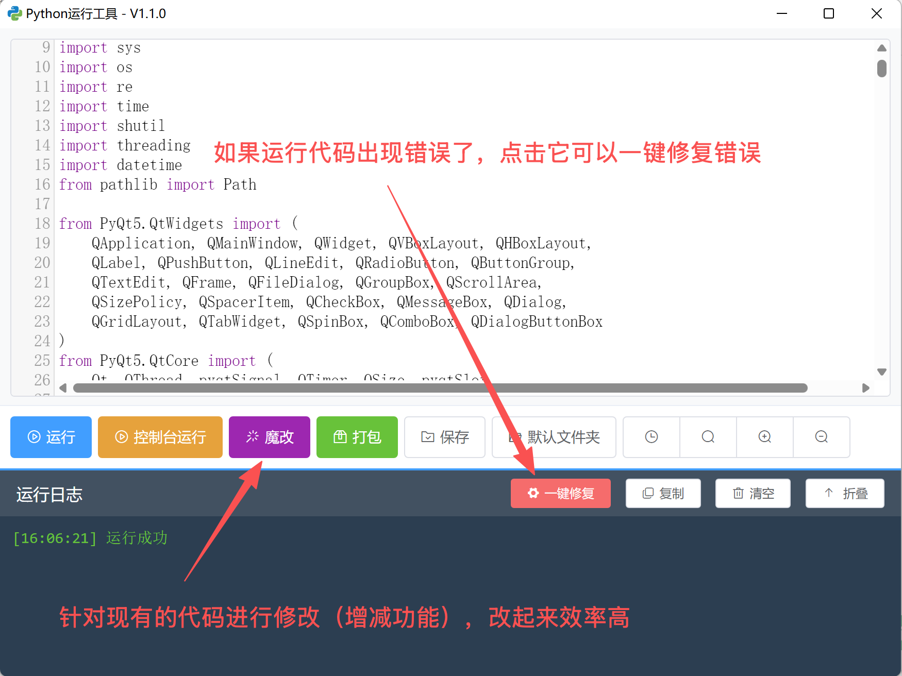Screen dimensions: 902x676
Task: Click the zoom out magnifier icon
Action: point(822,437)
